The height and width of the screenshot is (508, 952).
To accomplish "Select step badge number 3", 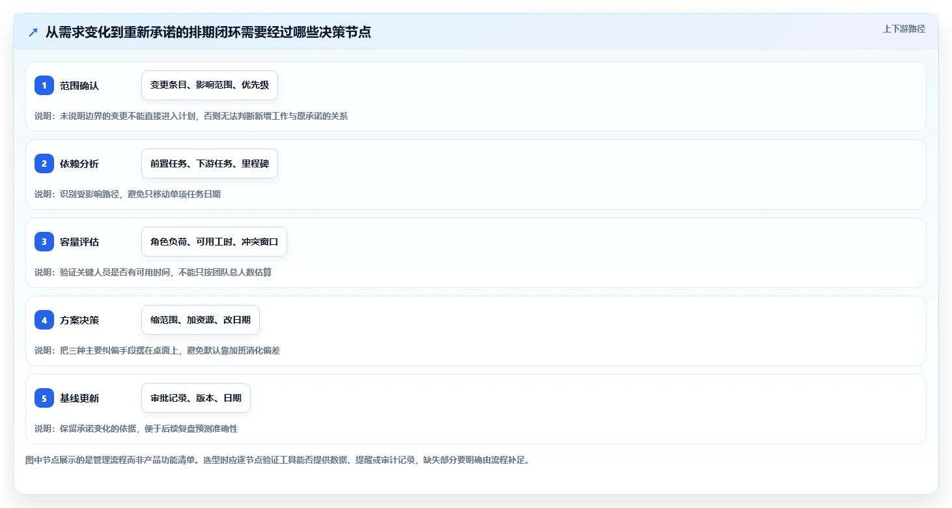I will coord(44,242).
